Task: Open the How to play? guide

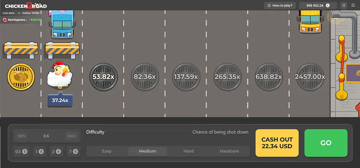Action: click(x=280, y=5)
